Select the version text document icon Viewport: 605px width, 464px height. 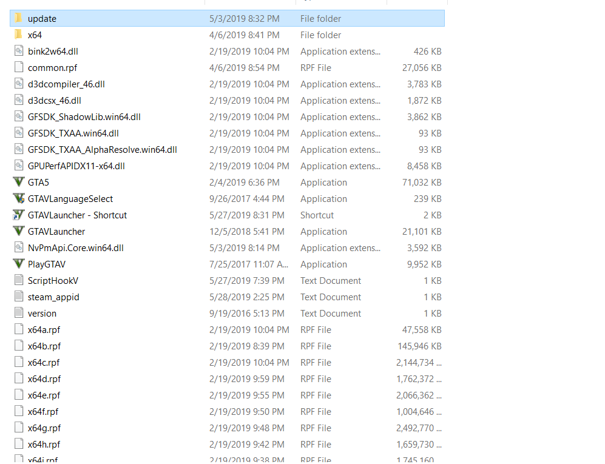tap(19, 313)
